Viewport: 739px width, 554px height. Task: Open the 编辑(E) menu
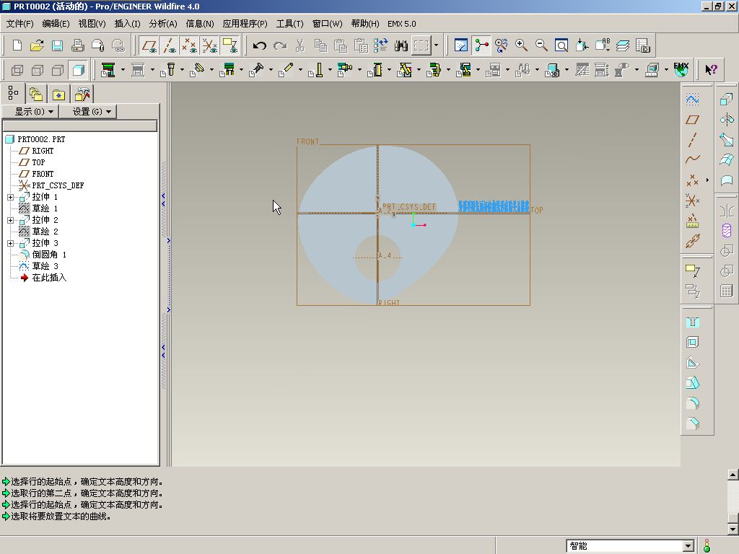click(56, 24)
